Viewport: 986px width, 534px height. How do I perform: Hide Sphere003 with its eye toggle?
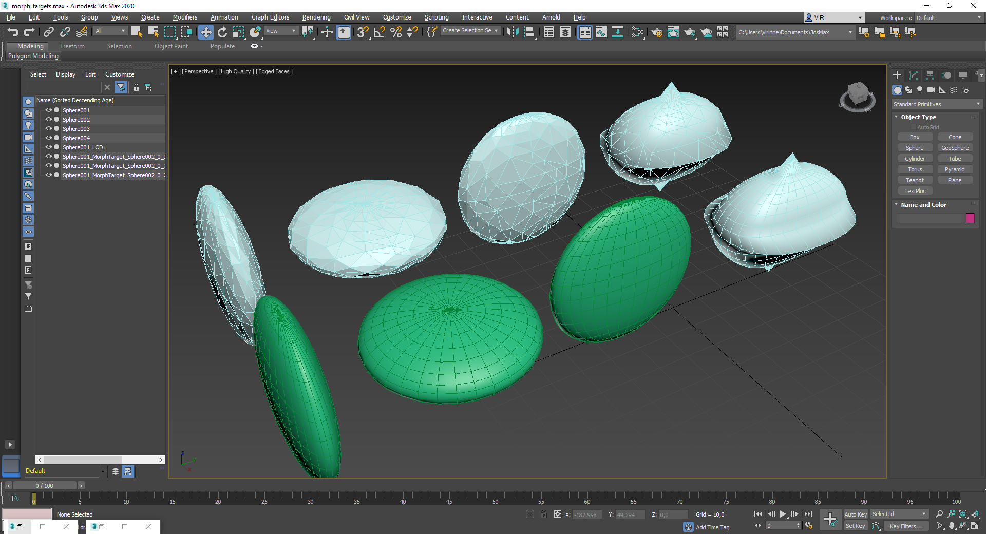48,128
